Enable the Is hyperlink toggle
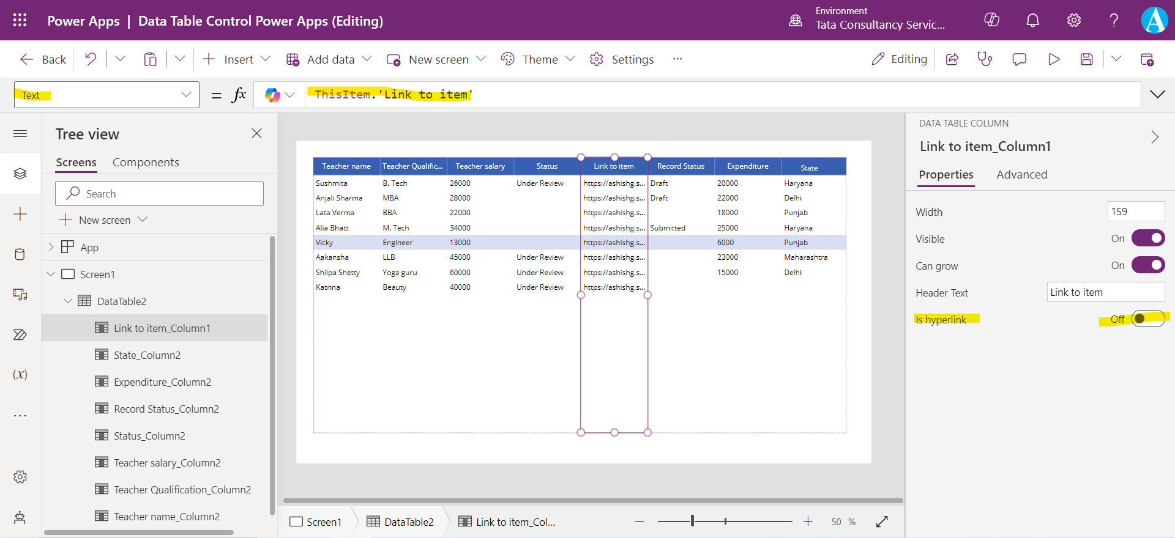This screenshot has width=1175, height=538. click(1147, 319)
